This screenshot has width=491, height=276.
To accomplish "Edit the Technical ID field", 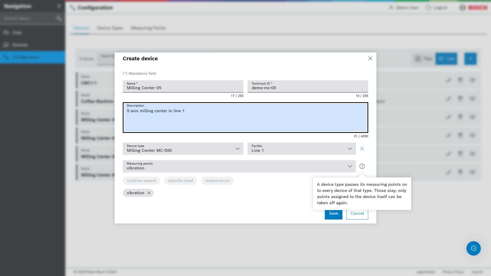I will coord(308,86).
